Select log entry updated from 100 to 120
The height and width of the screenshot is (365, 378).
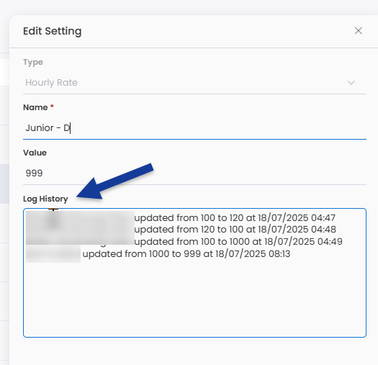235,218
